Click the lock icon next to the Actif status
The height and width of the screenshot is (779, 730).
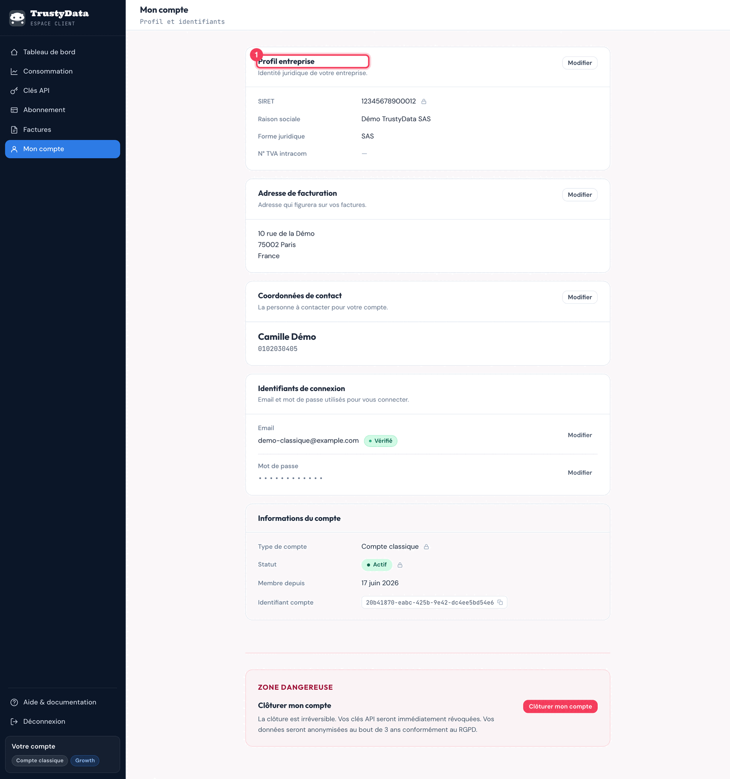point(400,565)
